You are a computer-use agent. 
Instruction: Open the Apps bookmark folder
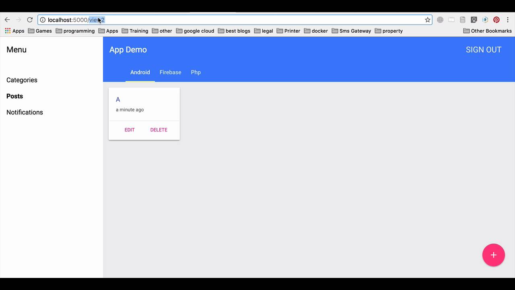pyautogui.click(x=109, y=31)
